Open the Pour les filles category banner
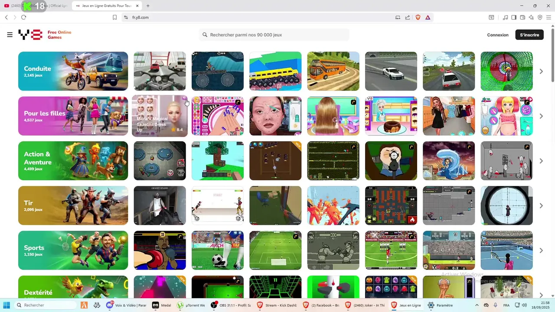The width and height of the screenshot is (555, 312). tap(73, 116)
